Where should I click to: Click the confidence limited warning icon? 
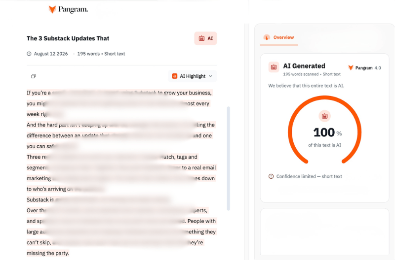tap(271, 176)
